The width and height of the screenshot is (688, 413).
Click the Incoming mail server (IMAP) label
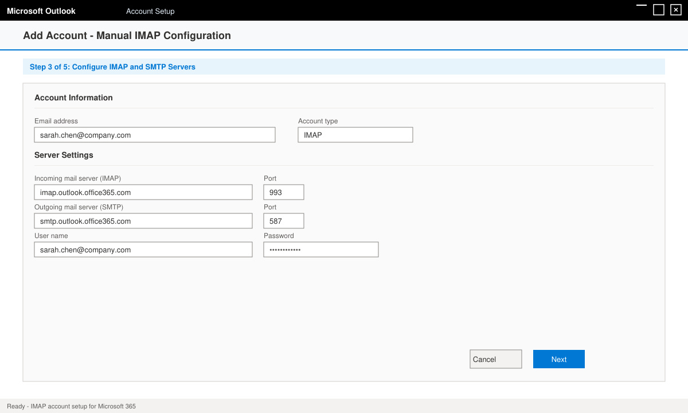click(x=77, y=178)
